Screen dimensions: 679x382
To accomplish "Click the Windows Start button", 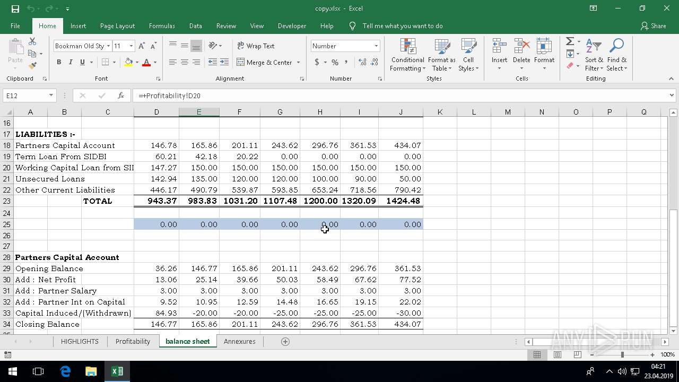I will 13,371.
